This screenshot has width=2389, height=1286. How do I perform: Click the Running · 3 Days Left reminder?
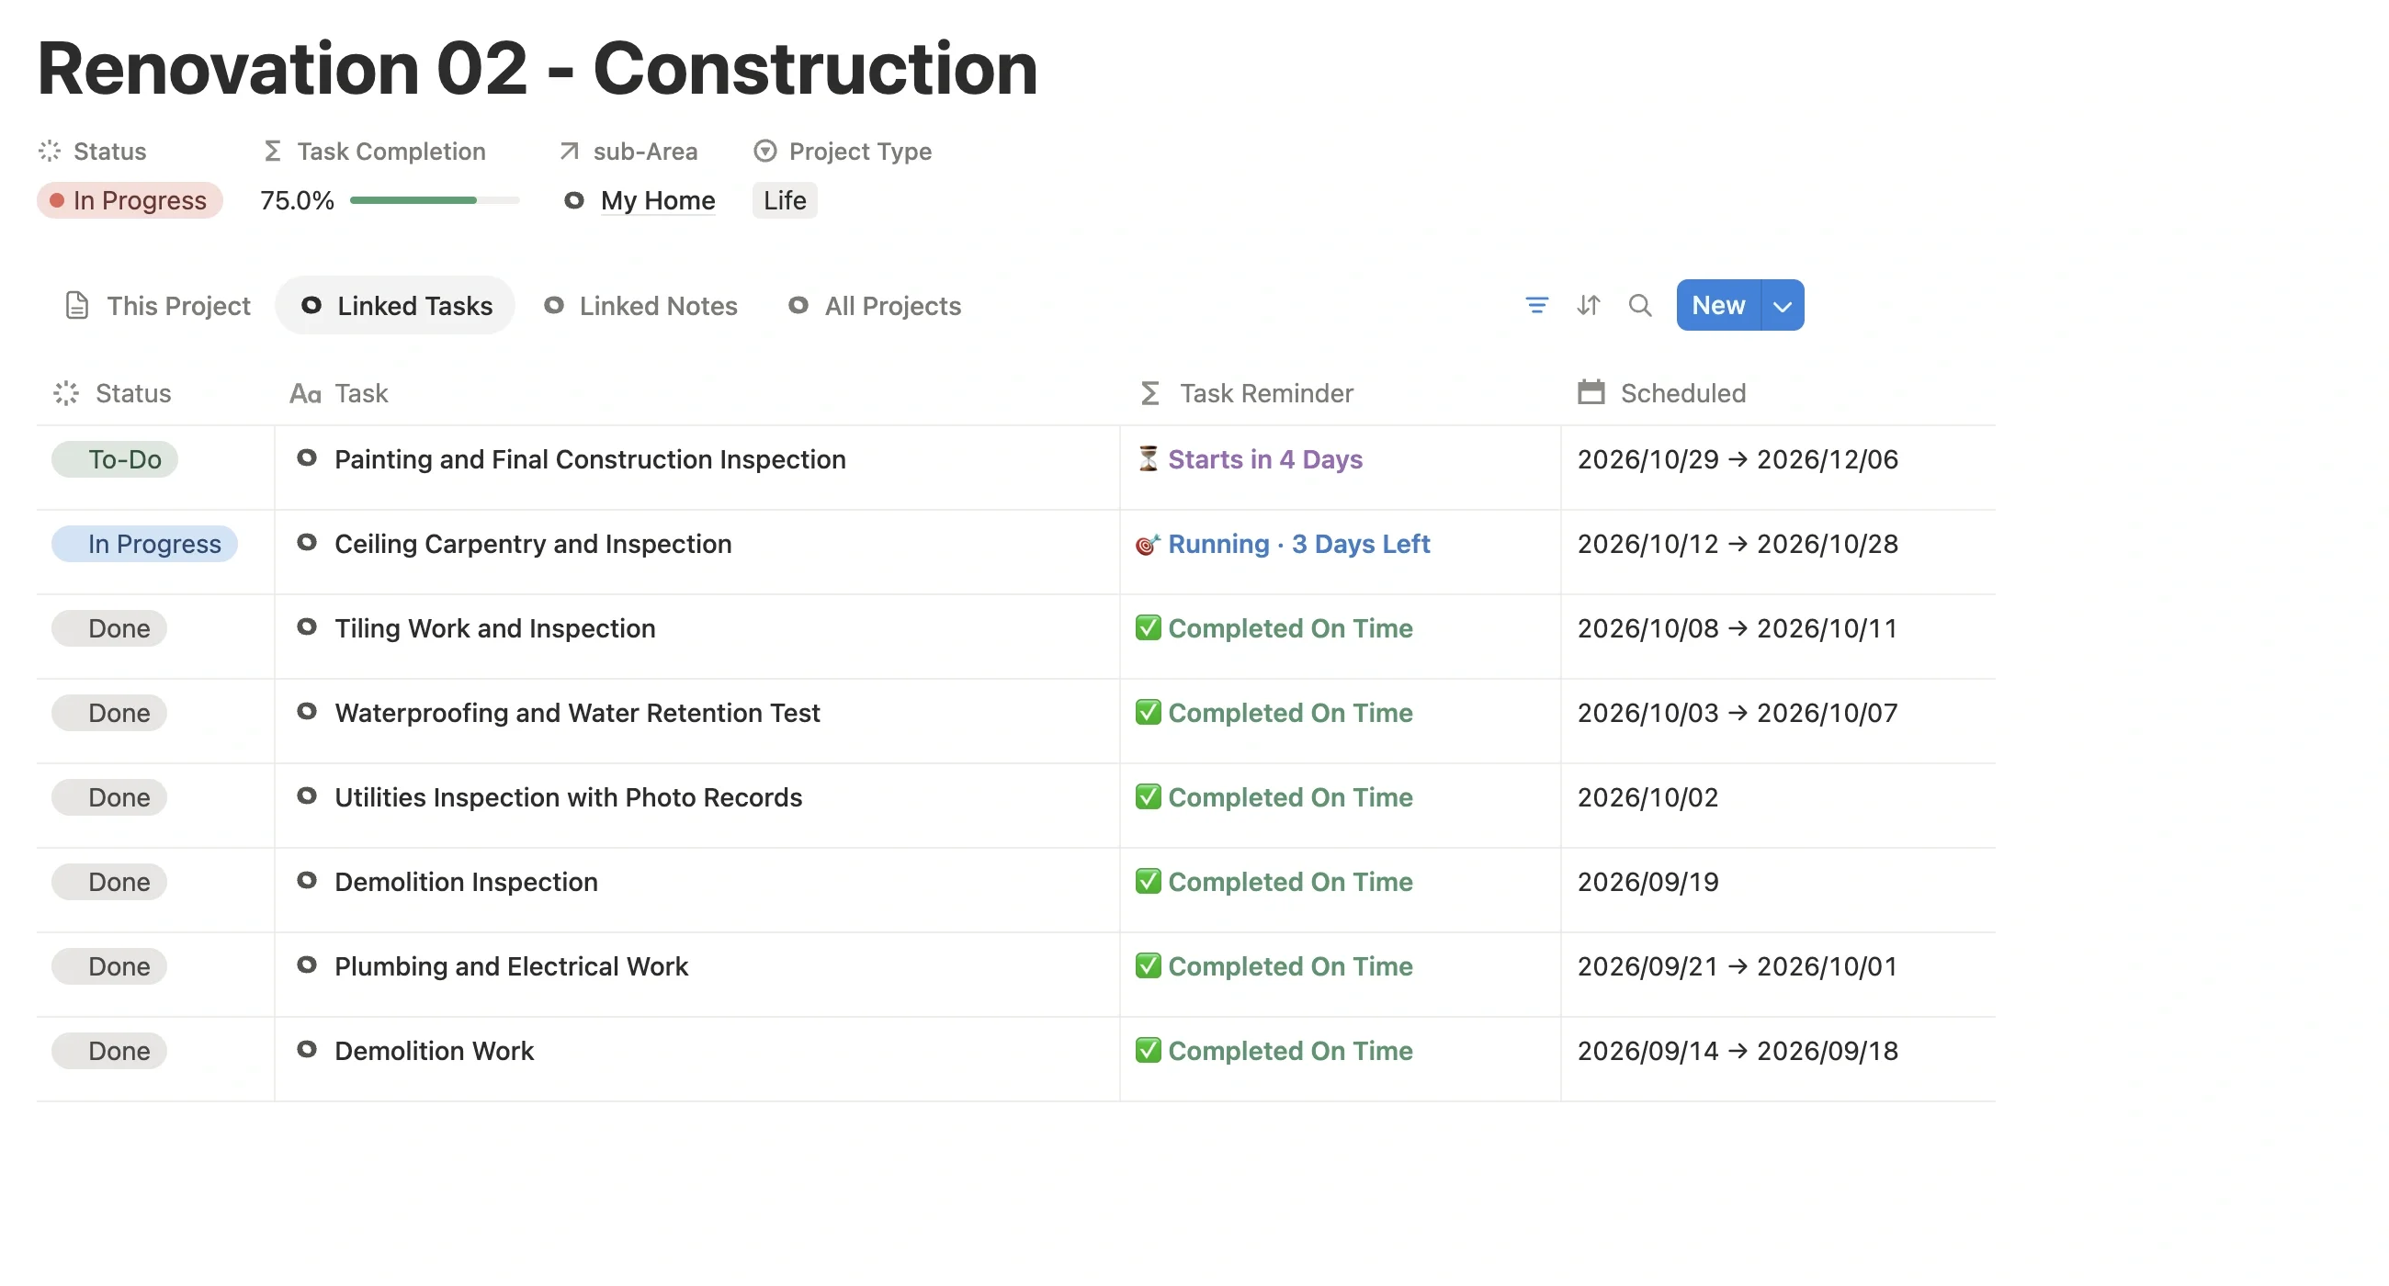1283,543
